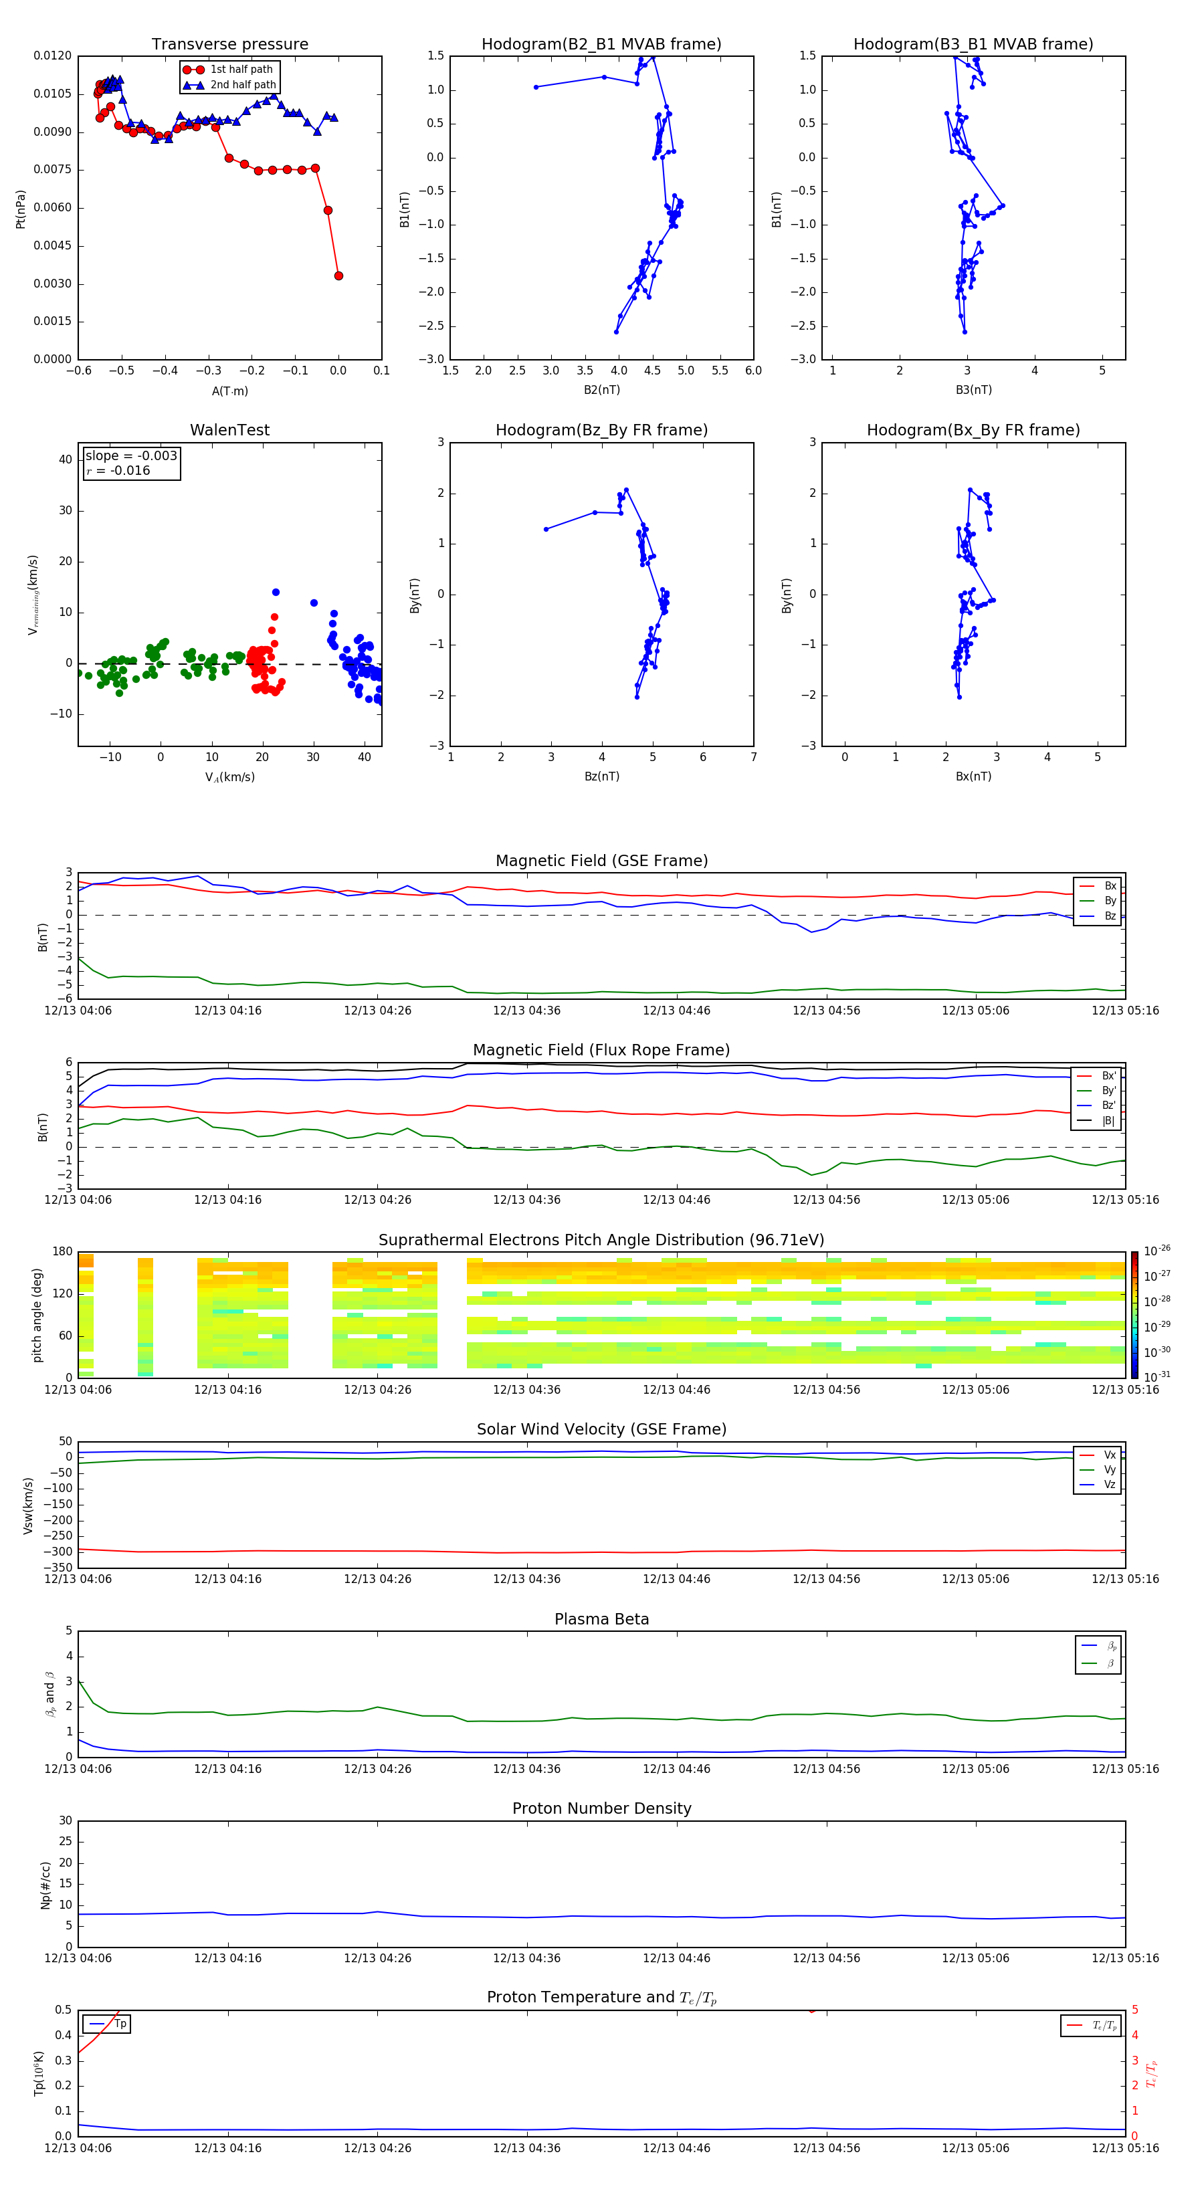Click the "pitch angle (deg)" axis label
This screenshot has height=2207, width=1204.
coord(37,1315)
